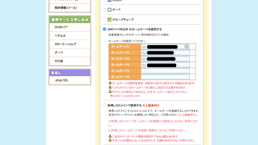This screenshot has height=145, width=258.
Task: Select the JUGEM service icon
Action: tap(109, 1)
